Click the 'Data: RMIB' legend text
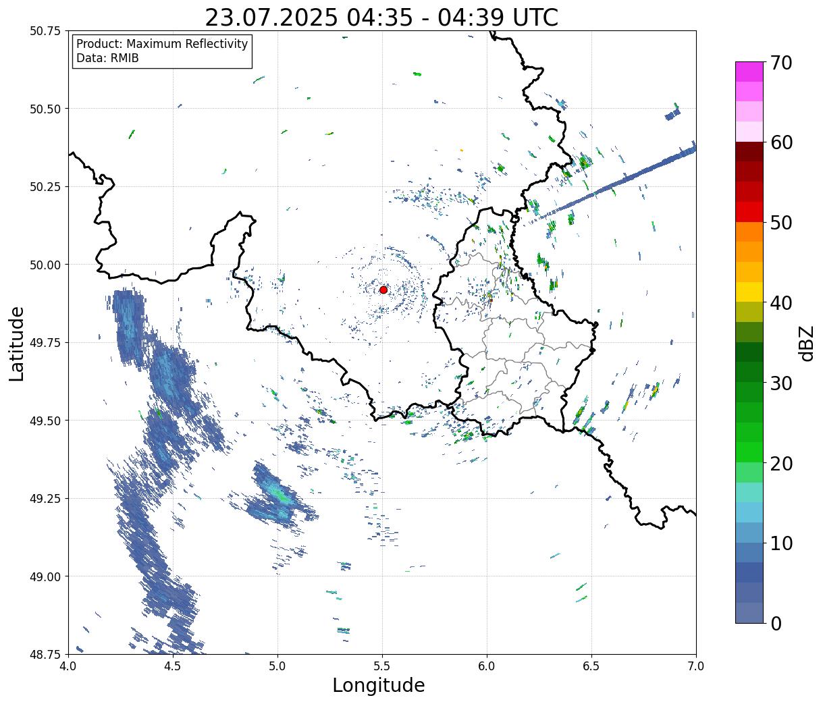 click(x=107, y=59)
